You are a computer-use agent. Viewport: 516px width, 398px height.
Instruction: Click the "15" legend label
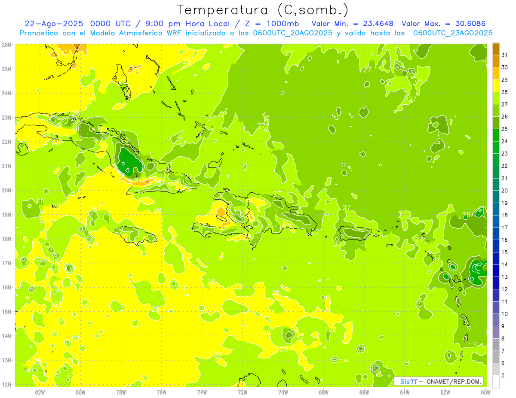(x=505, y=252)
